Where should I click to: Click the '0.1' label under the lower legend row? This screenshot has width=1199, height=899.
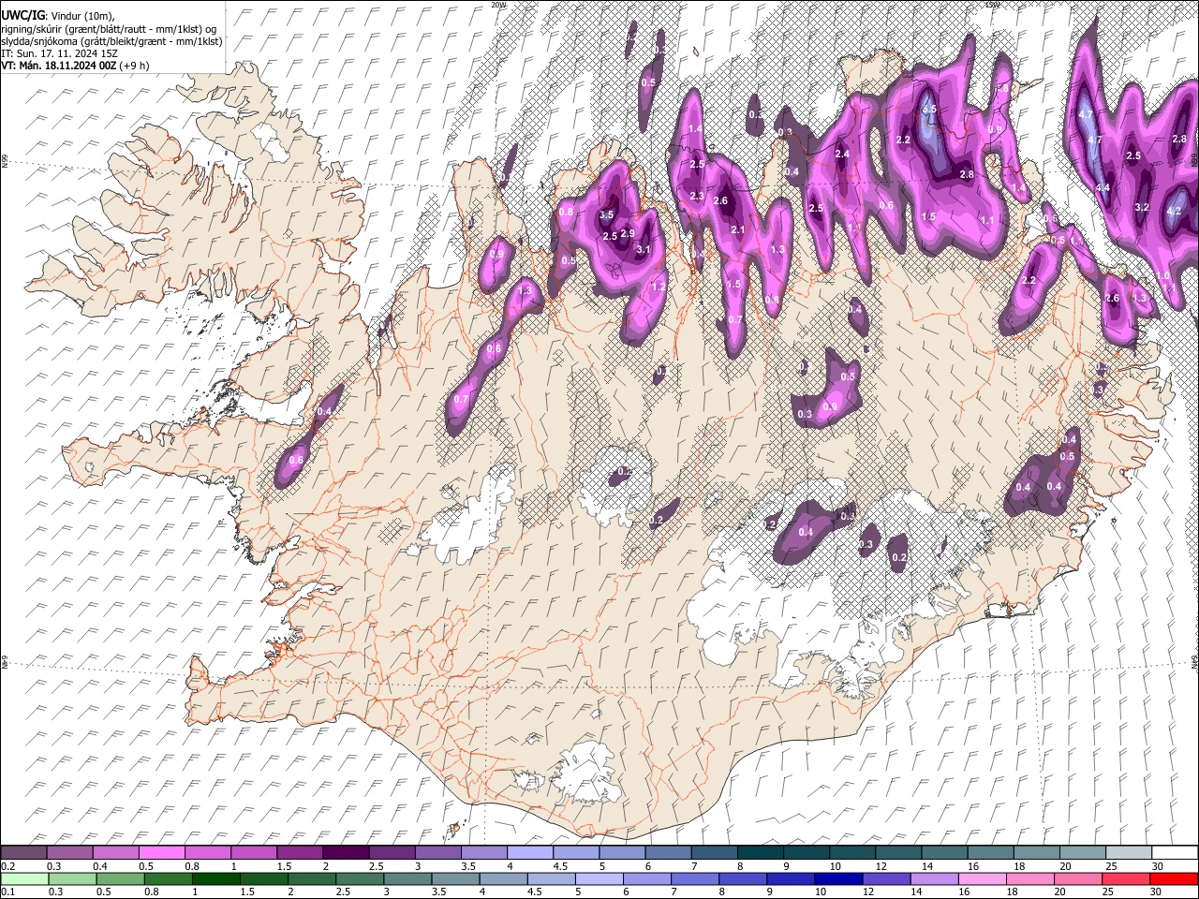[x=7, y=892]
